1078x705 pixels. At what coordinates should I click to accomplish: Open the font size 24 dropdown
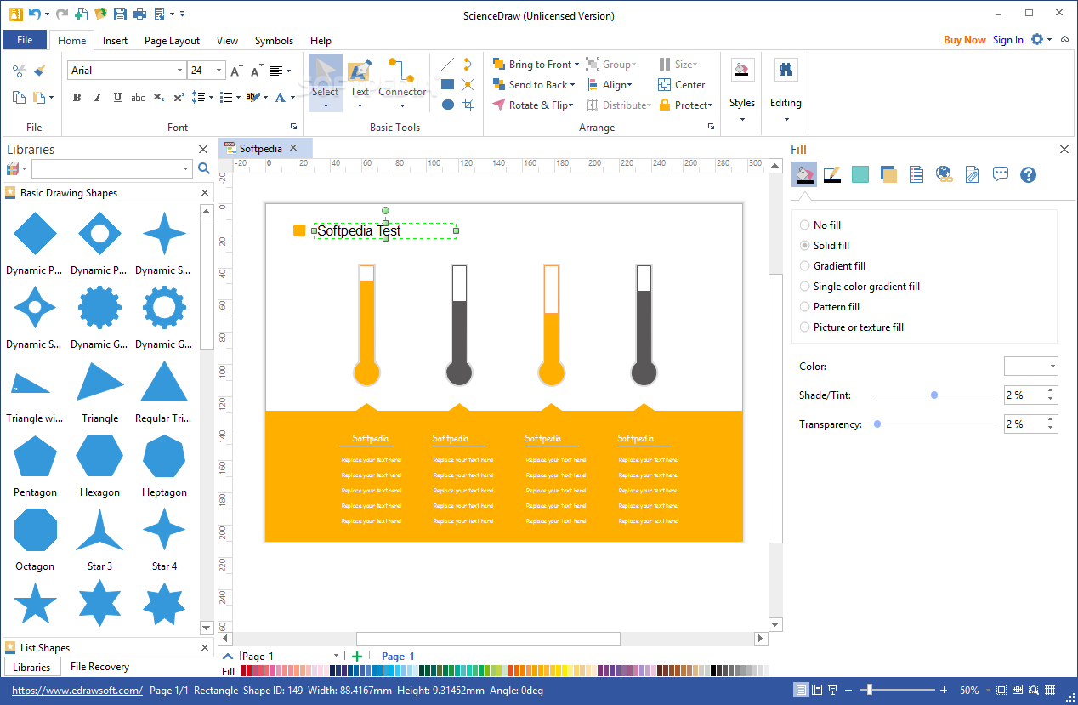tap(219, 71)
